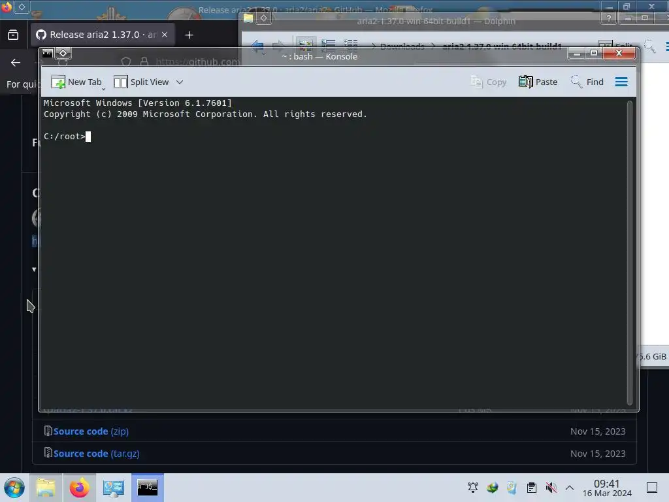The image size is (669, 502).
Task: Open the Start menu orb
Action: pos(14,488)
